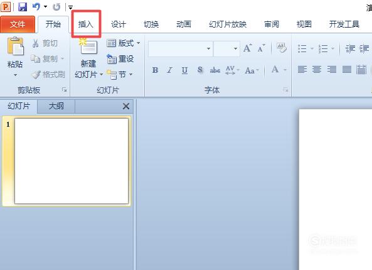Click the Text Shadow S icon
Viewport: 372px width, 270px height.
[200, 70]
